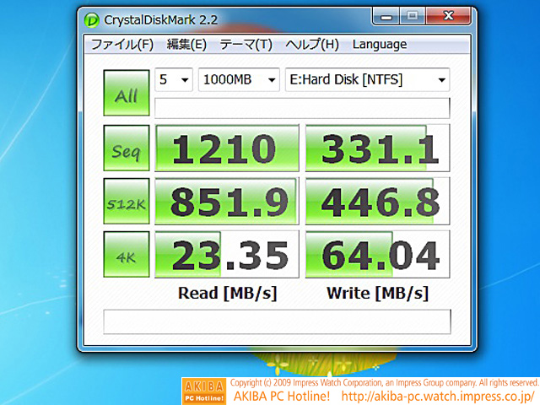Viewport: 540px width, 405px height.
Task: Start the 512K random test
Action: coord(127,202)
